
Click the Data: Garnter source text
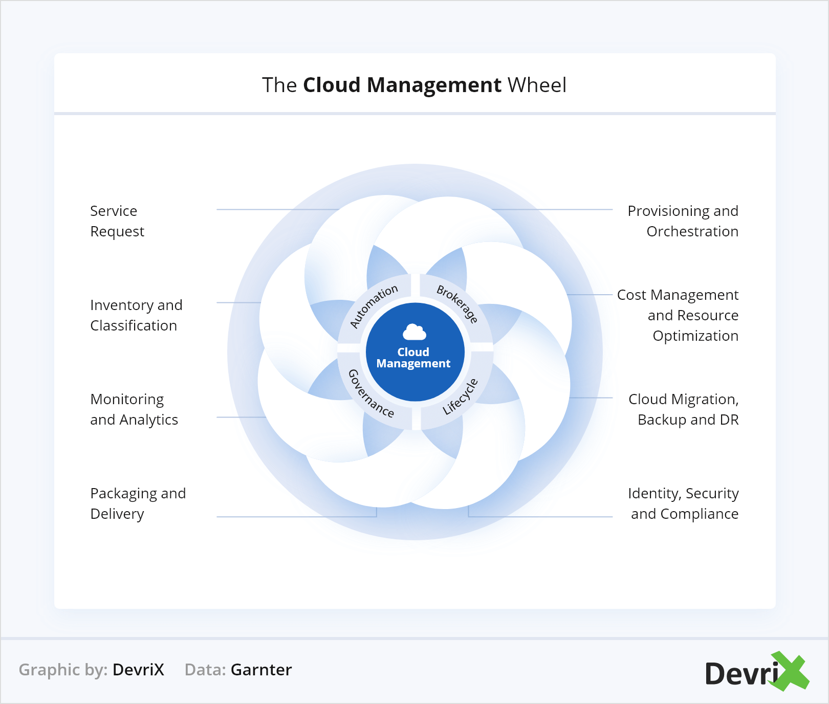238,670
